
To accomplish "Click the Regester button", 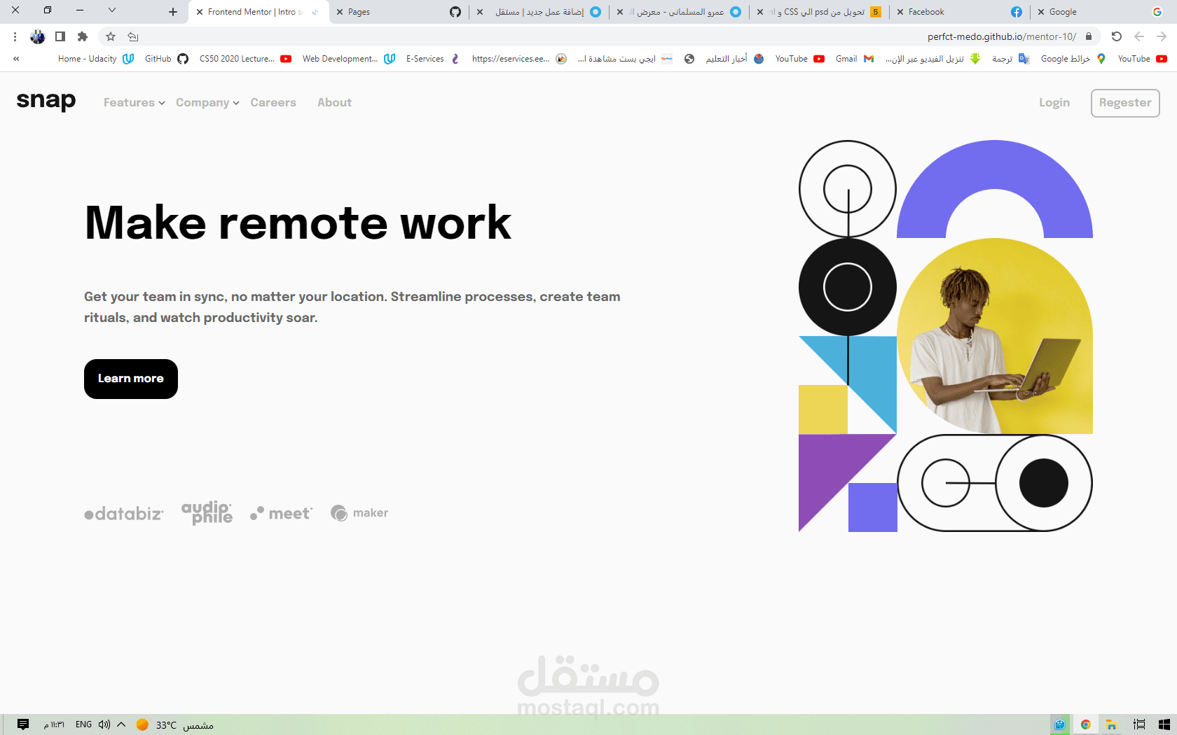I will [x=1125, y=103].
